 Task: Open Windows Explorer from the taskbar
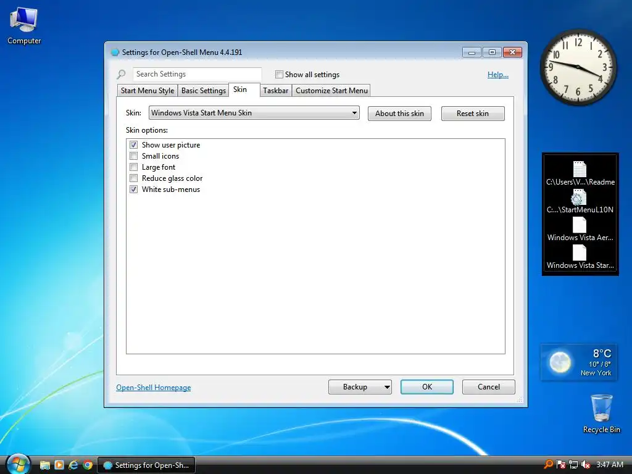(x=44, y=465)
